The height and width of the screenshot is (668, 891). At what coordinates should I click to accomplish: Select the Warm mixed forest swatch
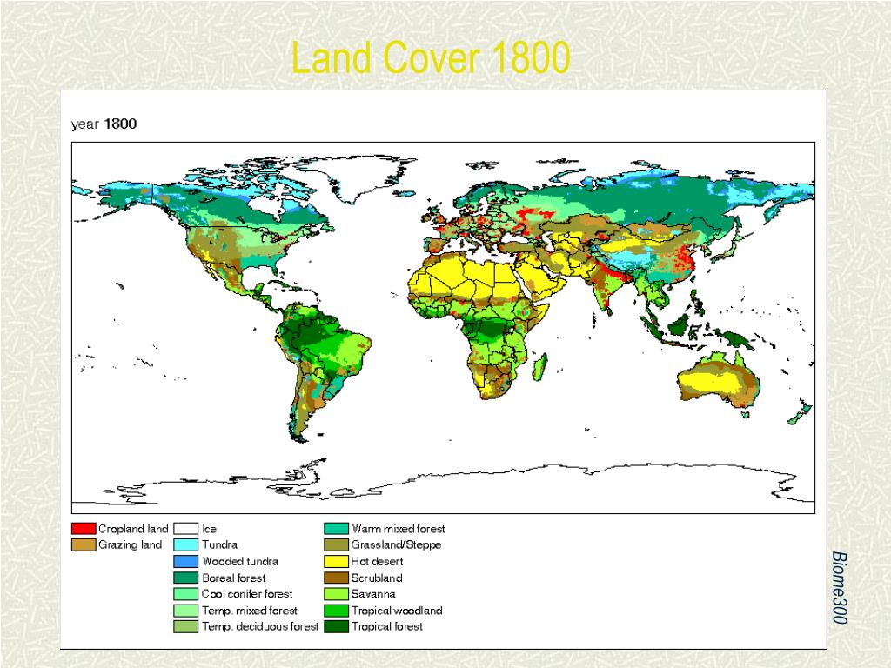click(336, 528)
